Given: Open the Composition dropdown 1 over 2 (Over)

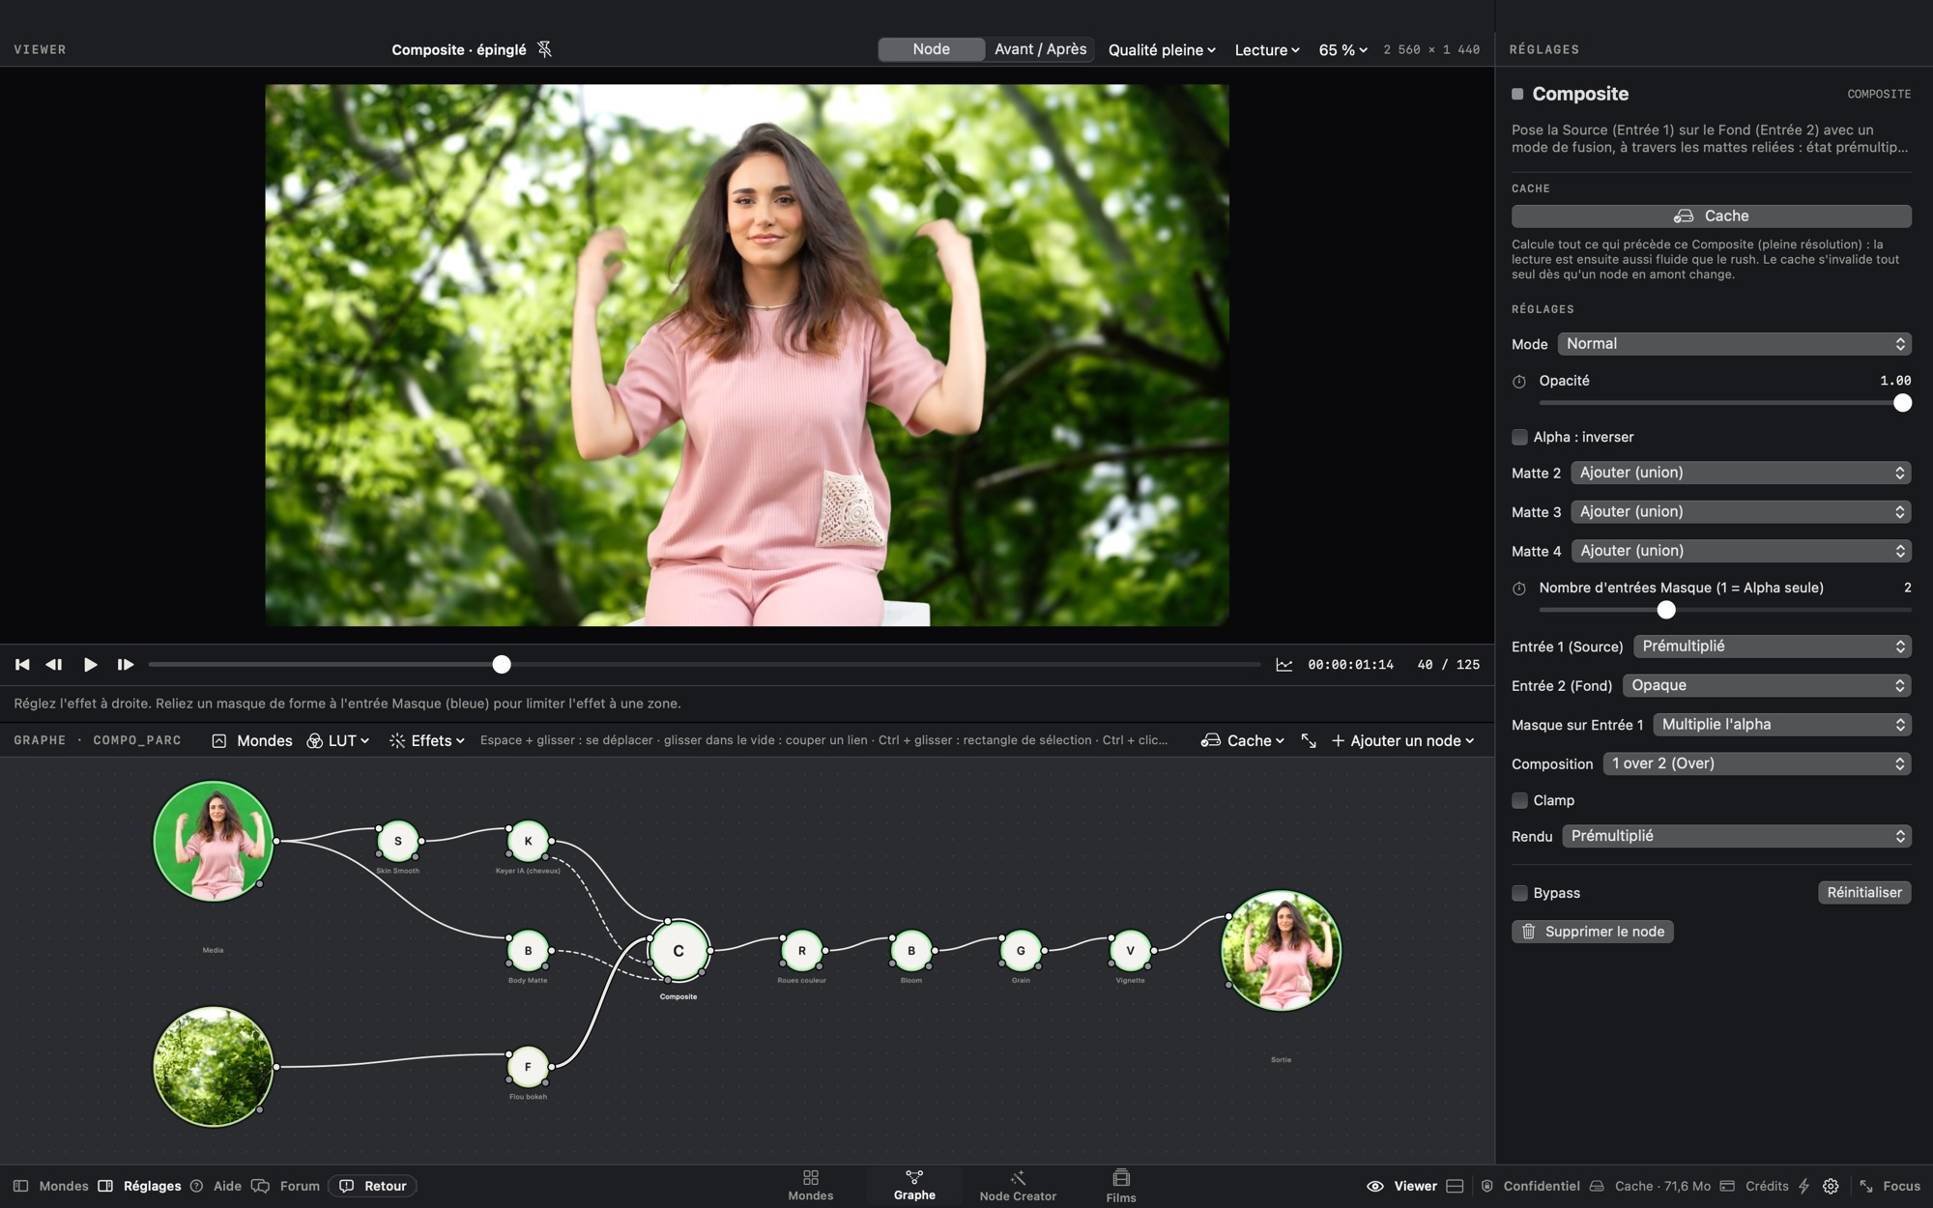Looking at the screenshot, I should tap(1756, 763).
